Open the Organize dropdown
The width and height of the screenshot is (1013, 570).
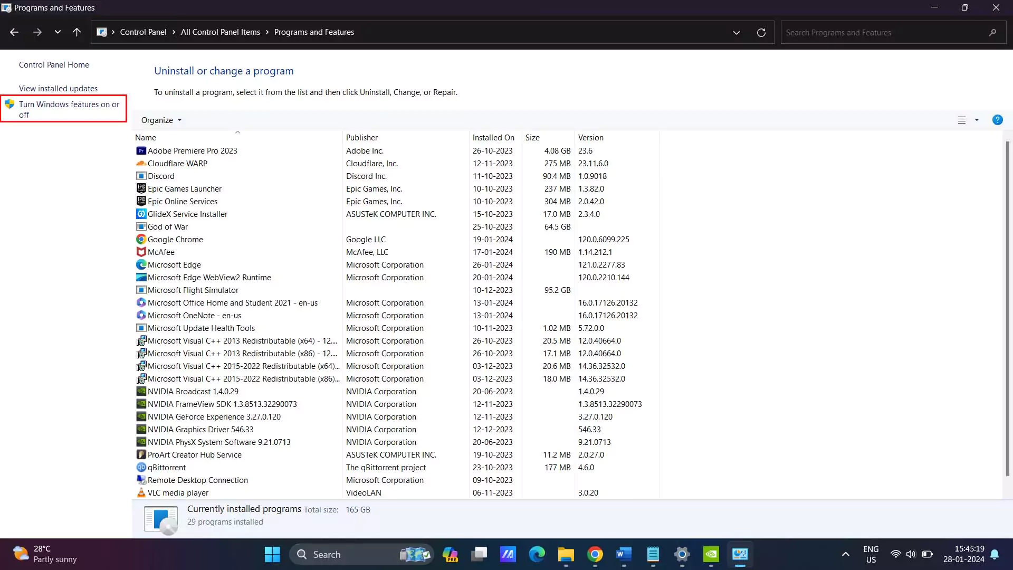pyautogui.click(x=161, y=120)
